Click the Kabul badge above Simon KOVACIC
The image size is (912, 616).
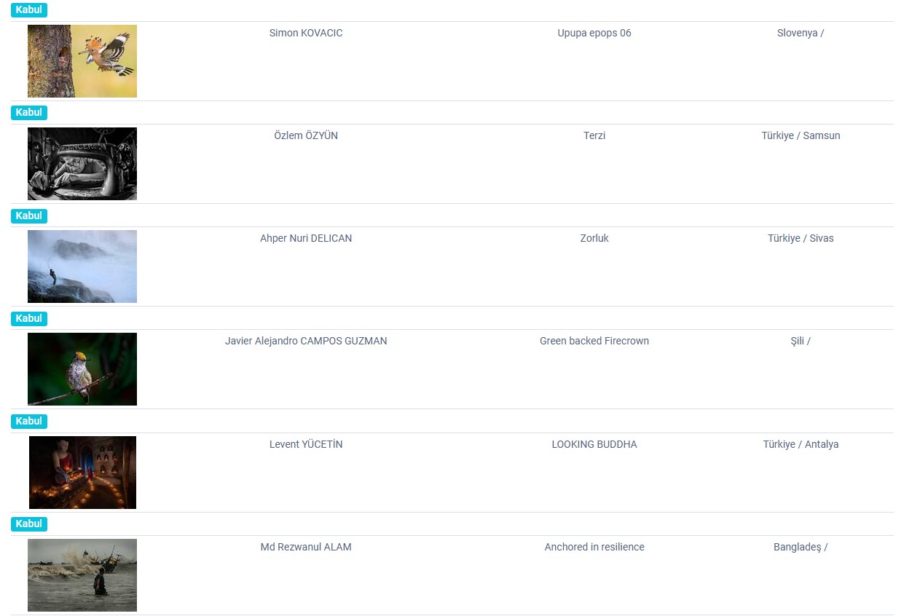29,10
